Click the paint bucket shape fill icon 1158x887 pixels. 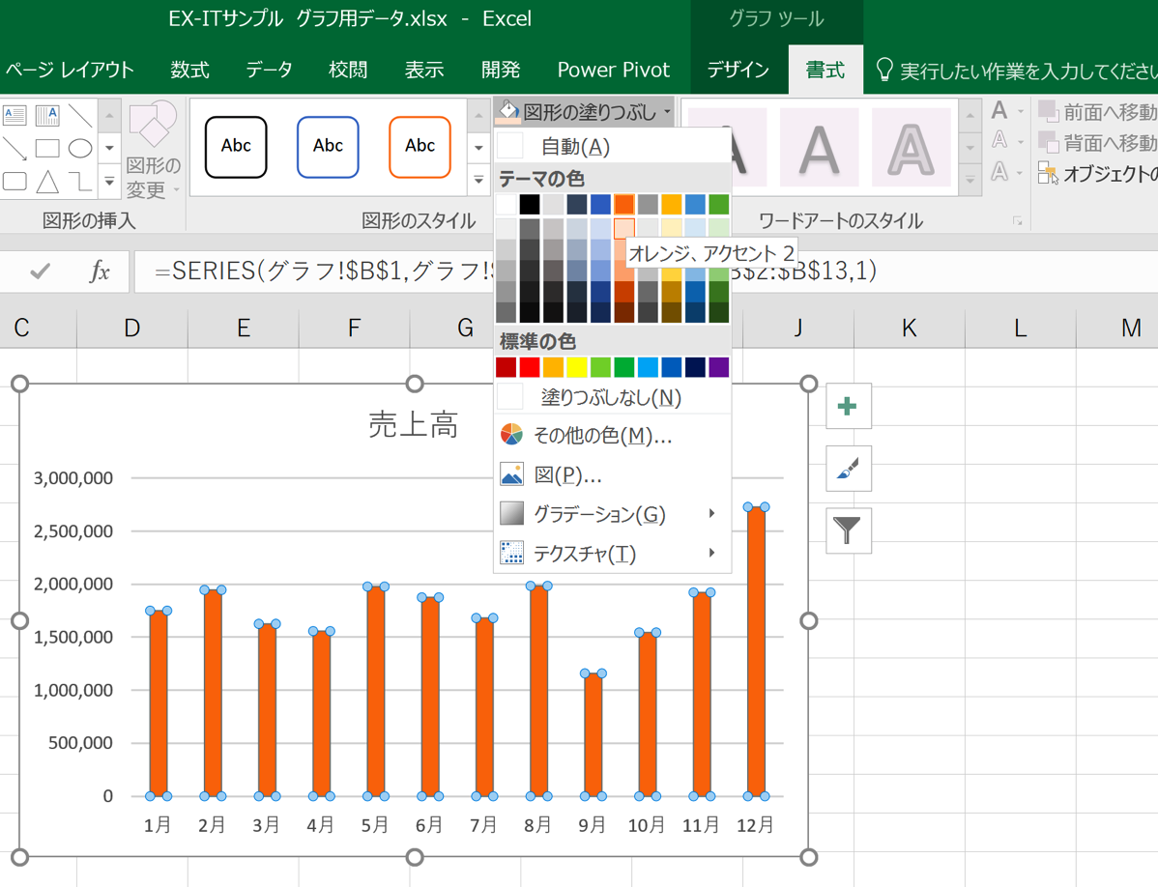click(508, 112)
